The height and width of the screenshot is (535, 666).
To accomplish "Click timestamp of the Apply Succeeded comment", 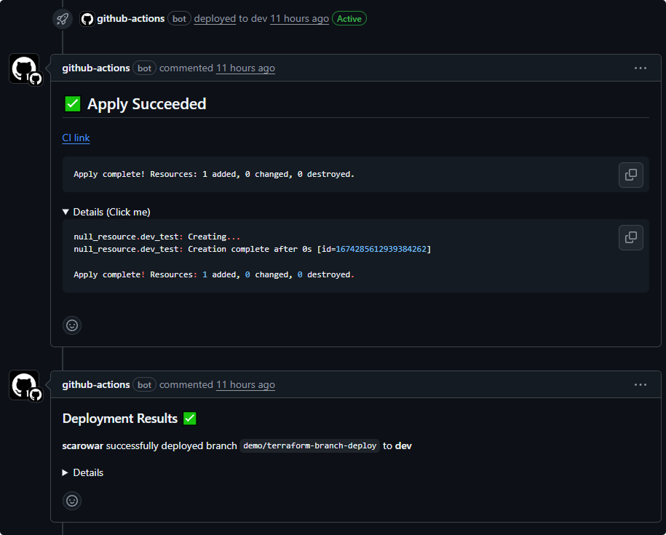I will tap(245, 68).
